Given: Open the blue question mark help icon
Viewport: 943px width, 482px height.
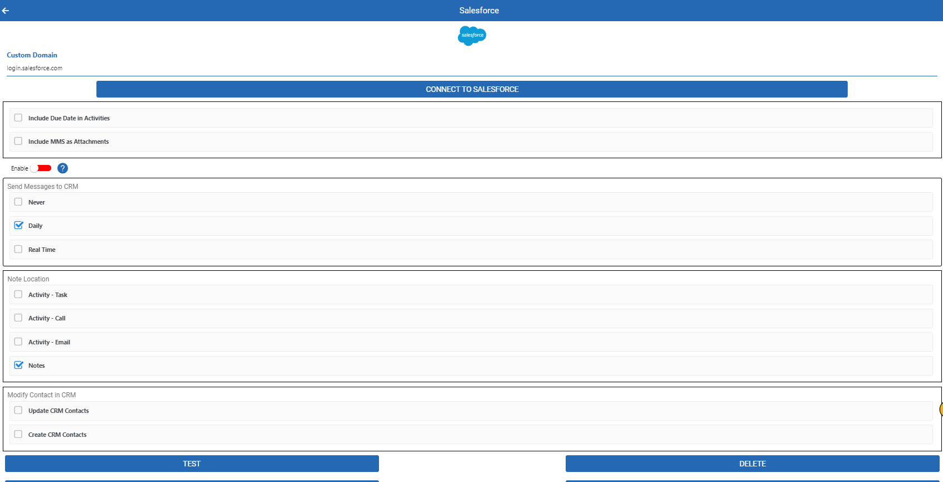Looking at the screenshot, I should [62, 168].
